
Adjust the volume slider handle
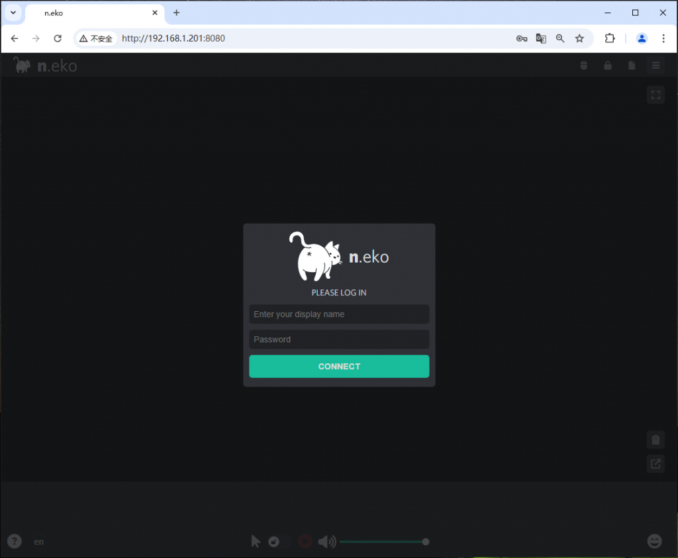(x=426, y=542)
